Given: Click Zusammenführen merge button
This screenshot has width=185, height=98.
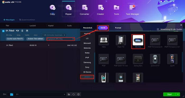Looking at the screenshot, I should point(27,20).
